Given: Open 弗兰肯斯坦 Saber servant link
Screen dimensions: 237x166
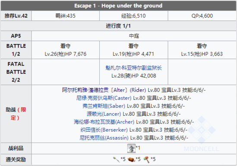Looking at the screenshot, I should tap(104, 106).
